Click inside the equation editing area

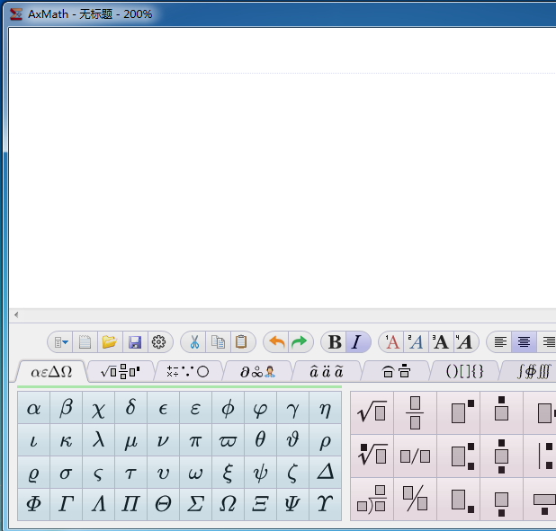[282, 167]
